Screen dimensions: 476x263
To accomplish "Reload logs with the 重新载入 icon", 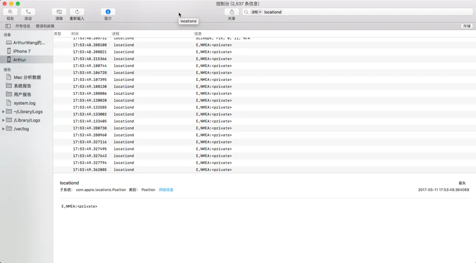I will (77, 12).
